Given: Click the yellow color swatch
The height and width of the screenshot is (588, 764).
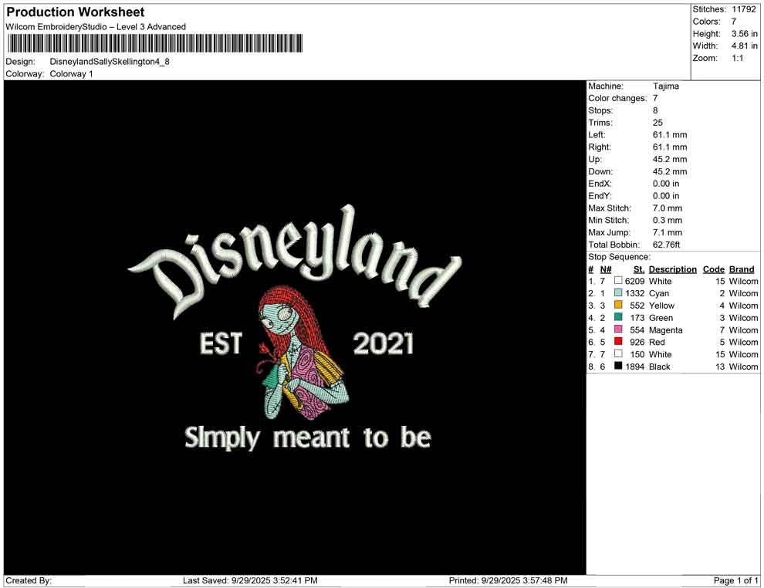Looking at the screenshot, I should point(618,305).
